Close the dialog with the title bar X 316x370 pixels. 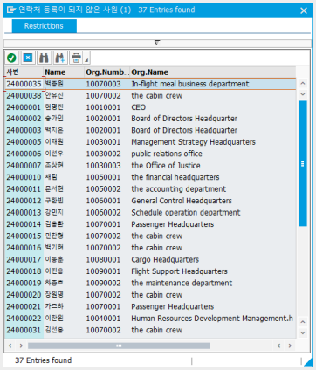304,10
